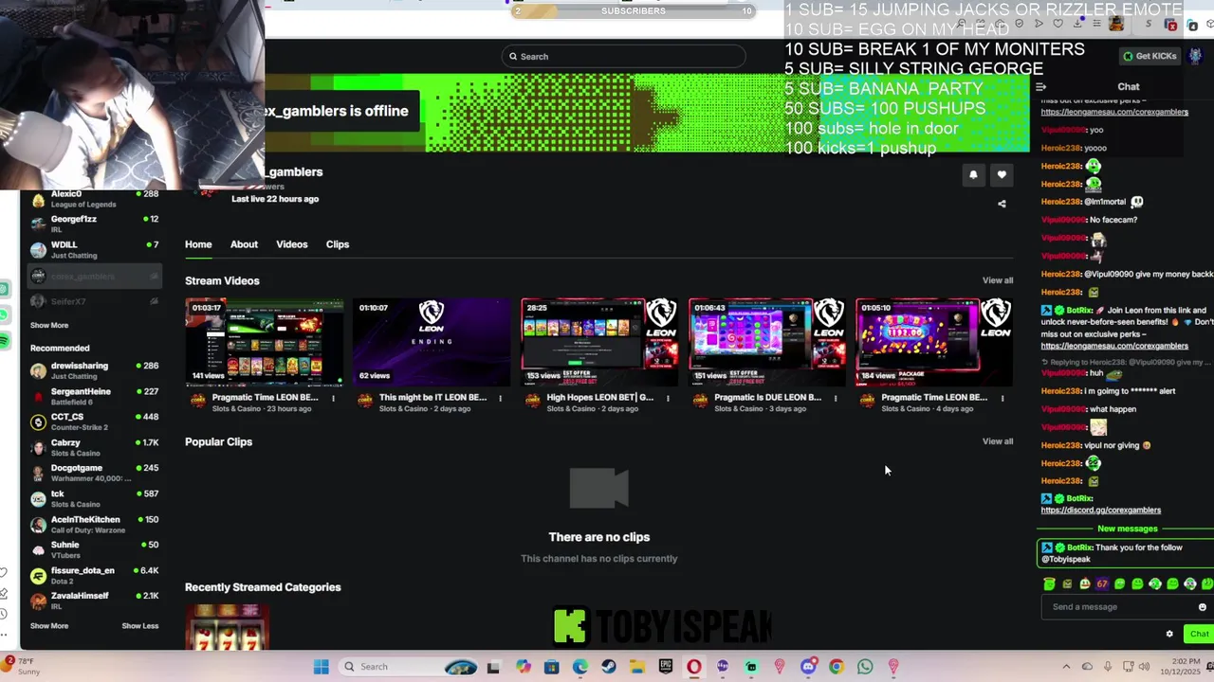The image size is (1214, 682).
Task: Collapse chat with the arrow icon beside Chat
Action: (x=1041, y=87)
